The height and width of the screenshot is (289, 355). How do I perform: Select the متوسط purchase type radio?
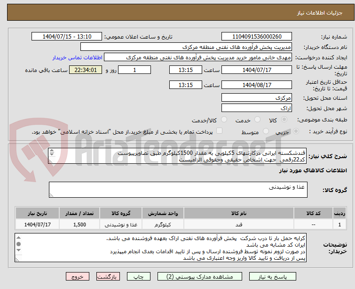coord(266,131)
